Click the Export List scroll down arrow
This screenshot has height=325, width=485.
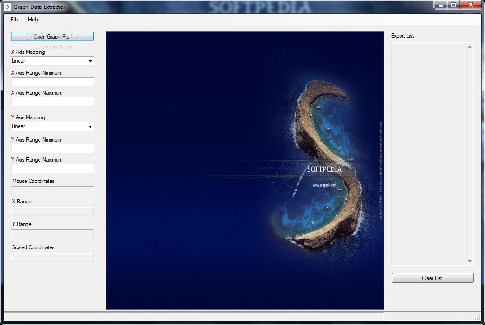pos(470,261)
